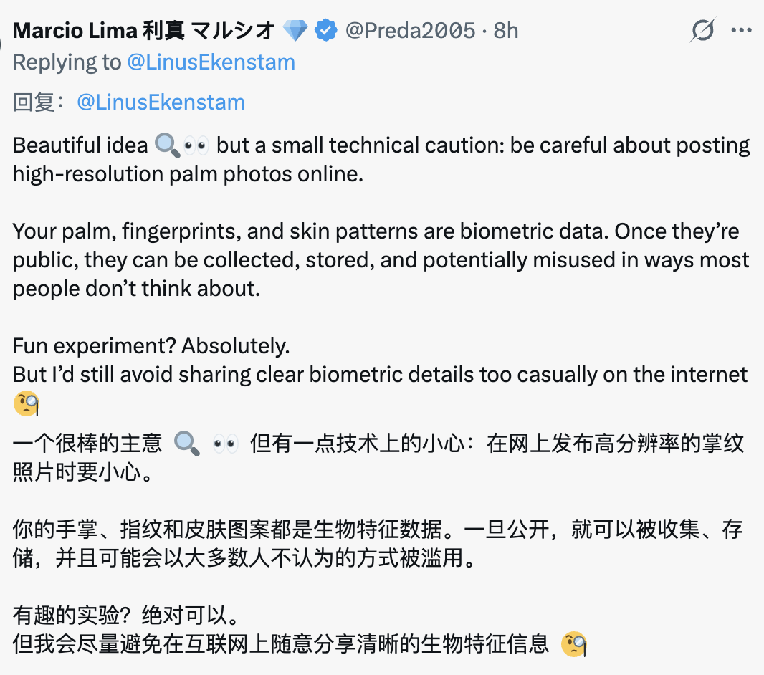The width and height of the screenshot is (764, 675).
Task: Click the eyes emoji in Chinese paragraph
Action: [x=224, y=444]
